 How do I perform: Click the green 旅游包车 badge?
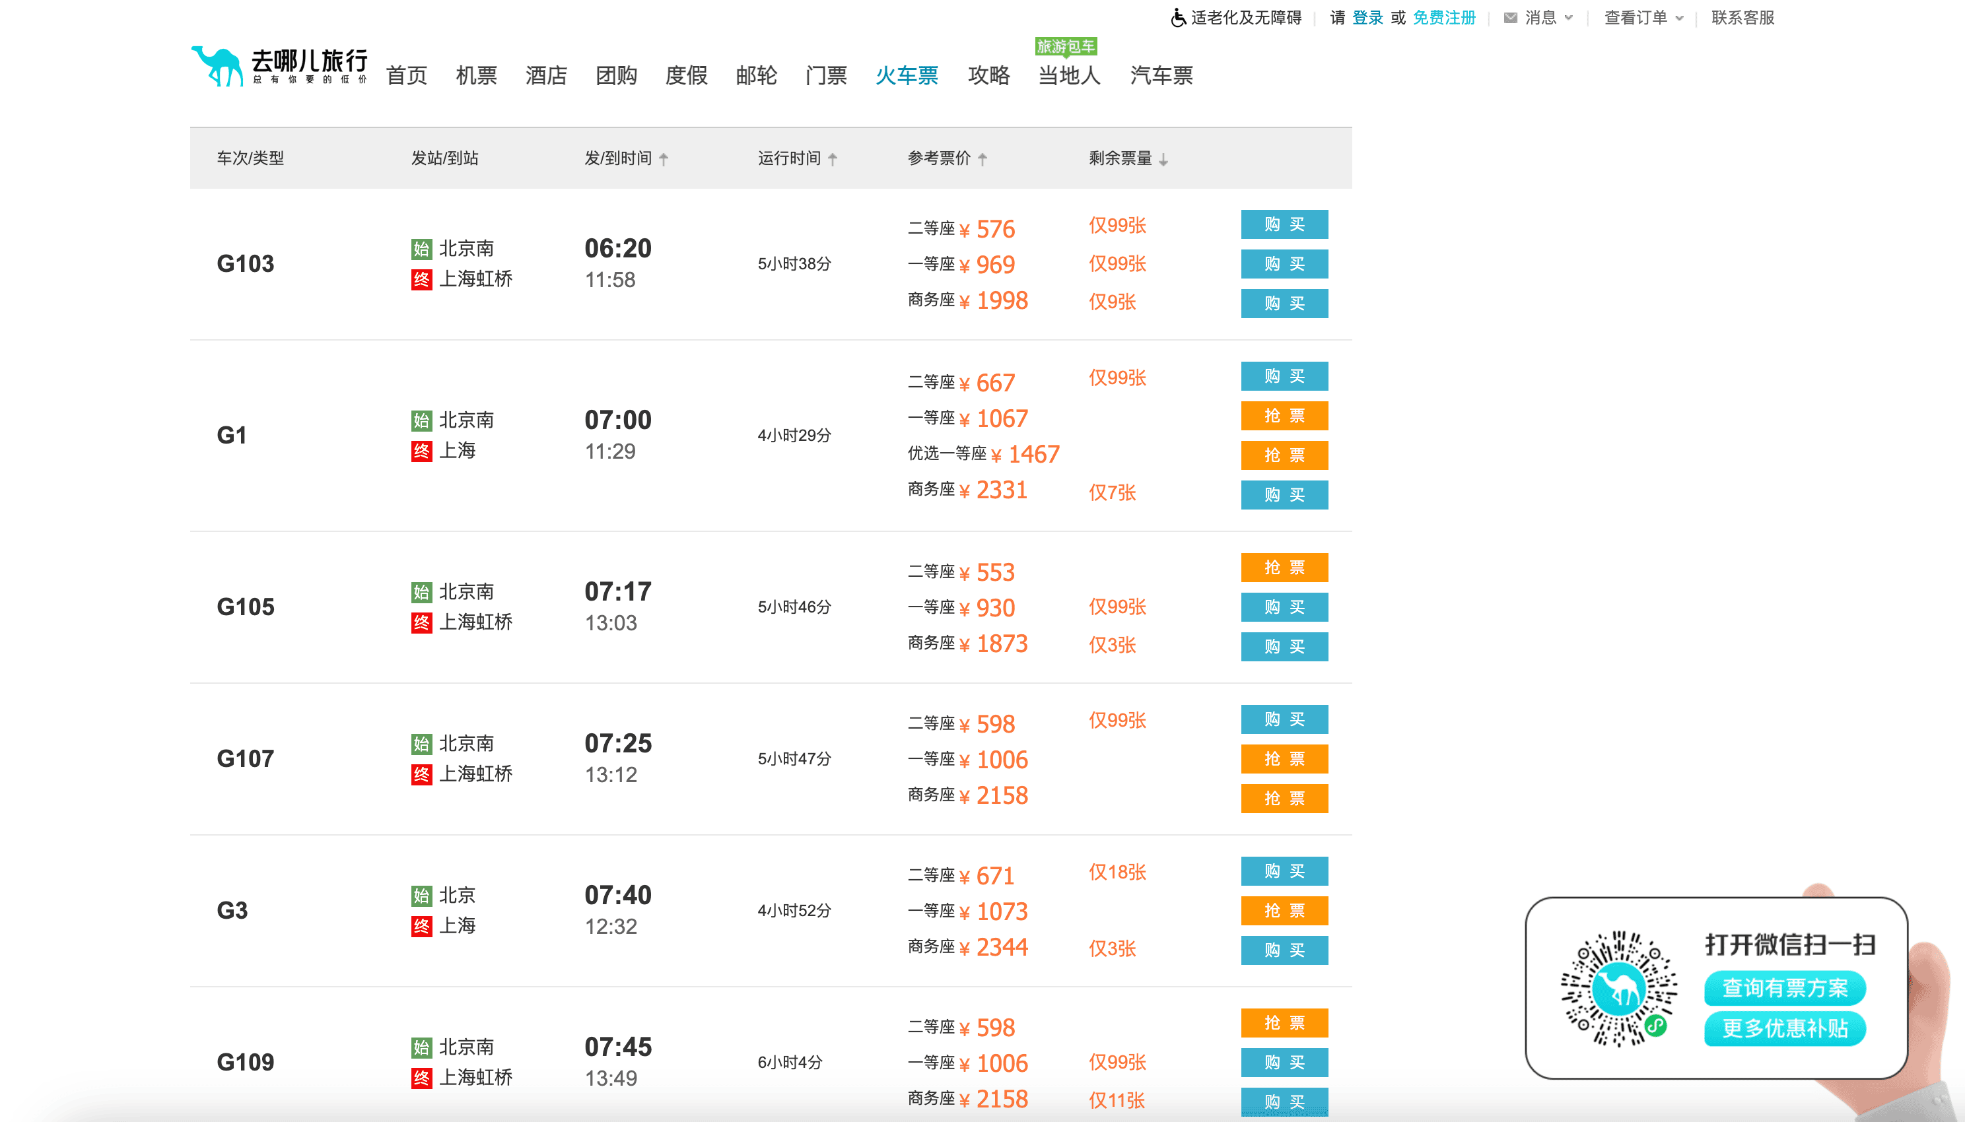point(1066,46)
